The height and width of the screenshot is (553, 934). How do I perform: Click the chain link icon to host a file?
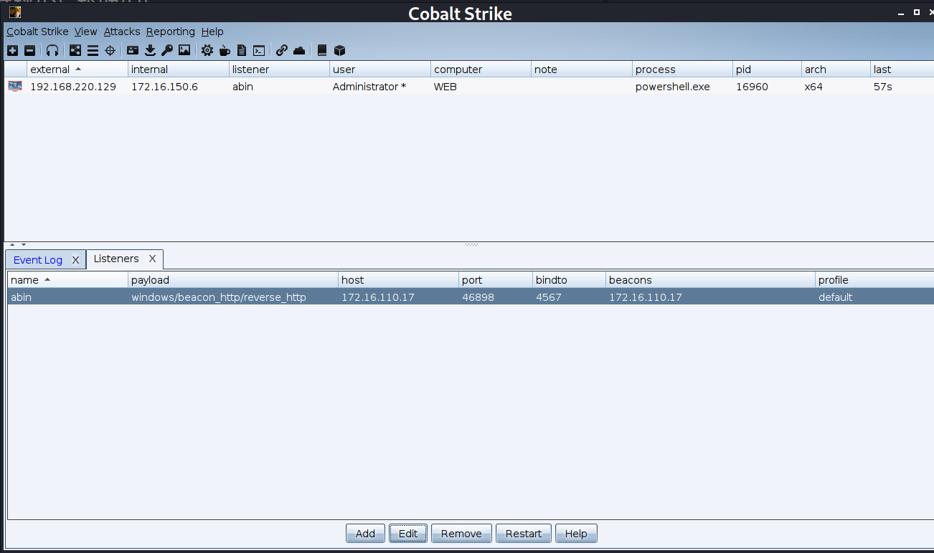282,50
